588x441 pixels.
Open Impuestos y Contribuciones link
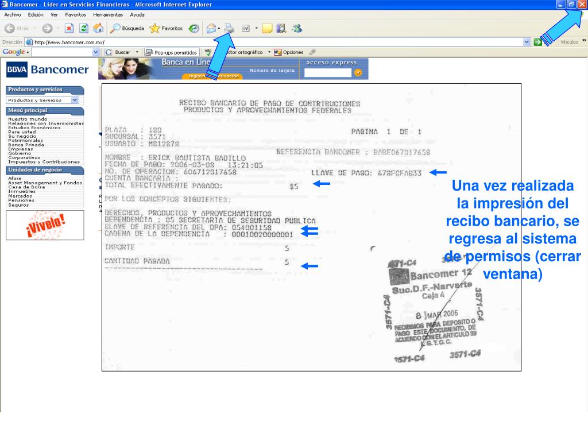(x=44, y=162)
